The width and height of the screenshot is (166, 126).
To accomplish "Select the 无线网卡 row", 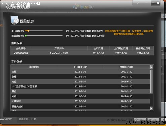I will tap(80, 101).
